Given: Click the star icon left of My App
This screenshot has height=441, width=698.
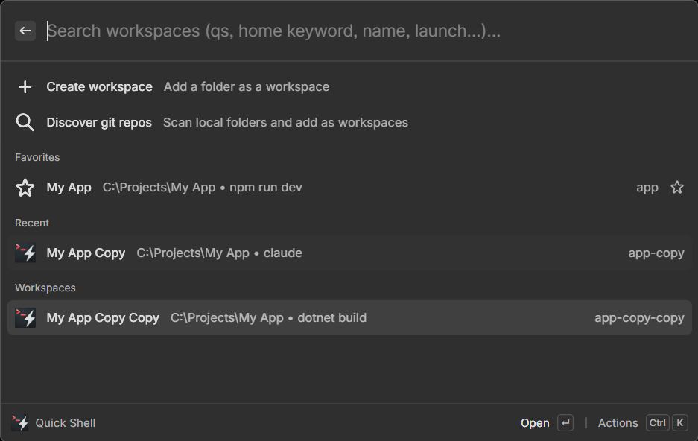Looking at the screenshot, I should [x=25, y=187].
